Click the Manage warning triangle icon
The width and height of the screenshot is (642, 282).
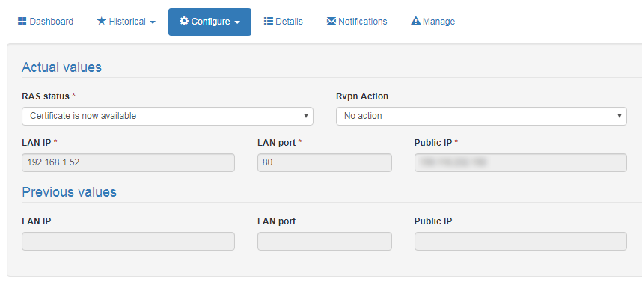(415, 21)
